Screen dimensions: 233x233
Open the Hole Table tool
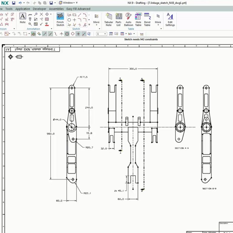click(138, 19)
